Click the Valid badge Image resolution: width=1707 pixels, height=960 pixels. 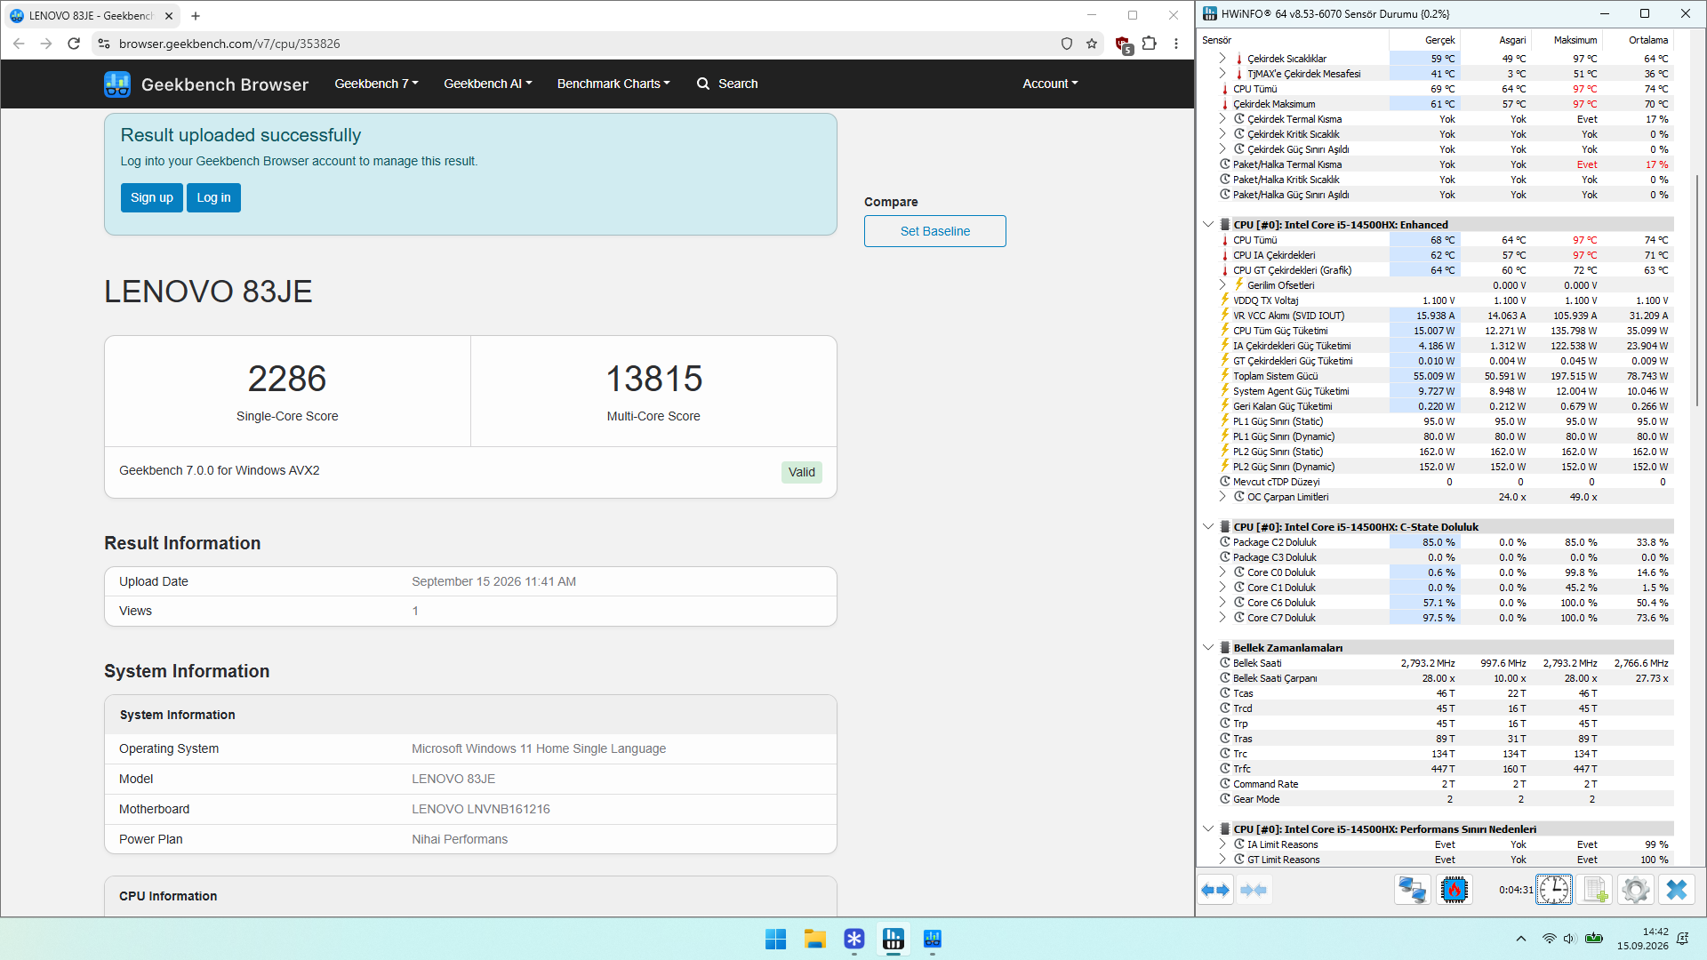(802, 472)
